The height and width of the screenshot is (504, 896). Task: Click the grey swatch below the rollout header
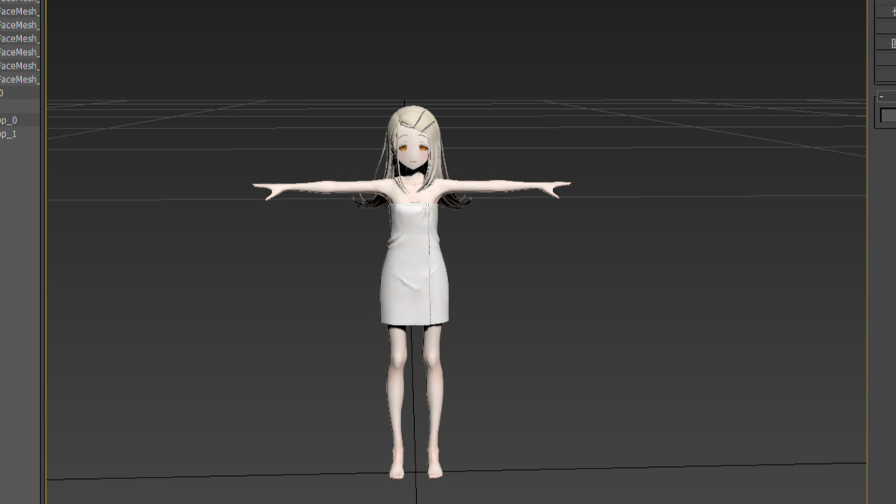tap(888, 116)
